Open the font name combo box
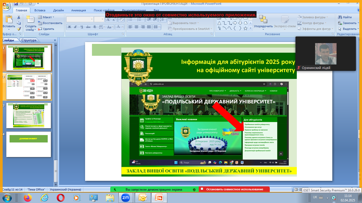 pos(80,19)
